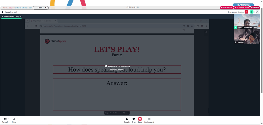Click the zoom magnifier icon in address bar

184,26
